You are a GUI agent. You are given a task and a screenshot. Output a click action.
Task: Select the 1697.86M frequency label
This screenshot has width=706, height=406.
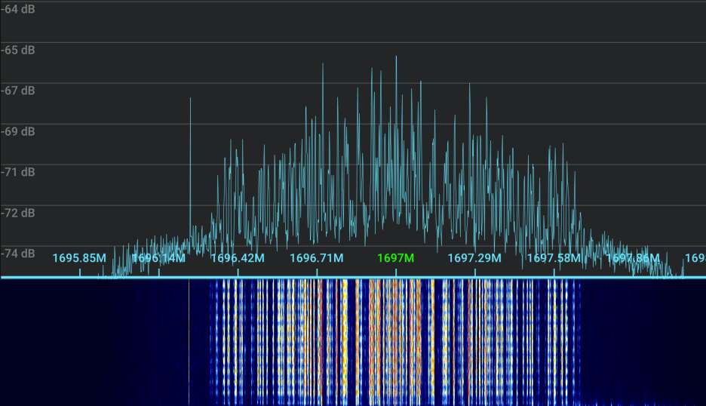pyautogui.click(x=633, y=258)
